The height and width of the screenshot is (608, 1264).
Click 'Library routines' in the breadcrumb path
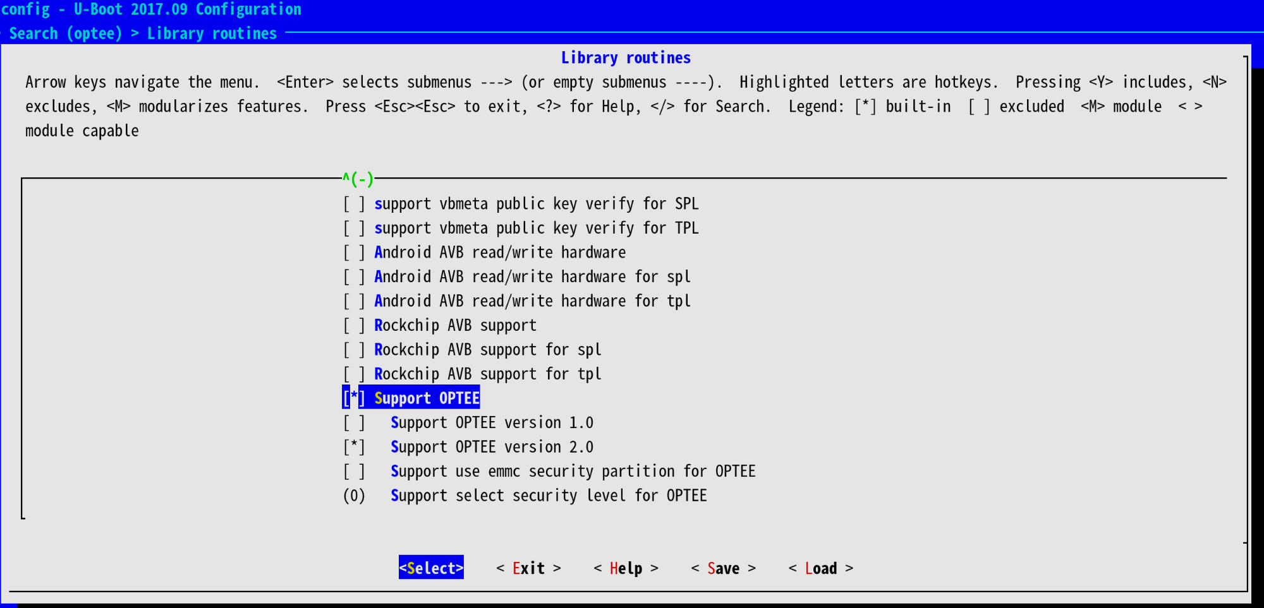pyautogui.click(x=212, y=33)
